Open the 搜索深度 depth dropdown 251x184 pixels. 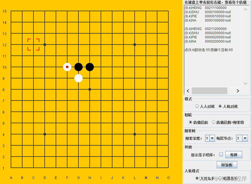coord(213,138)
